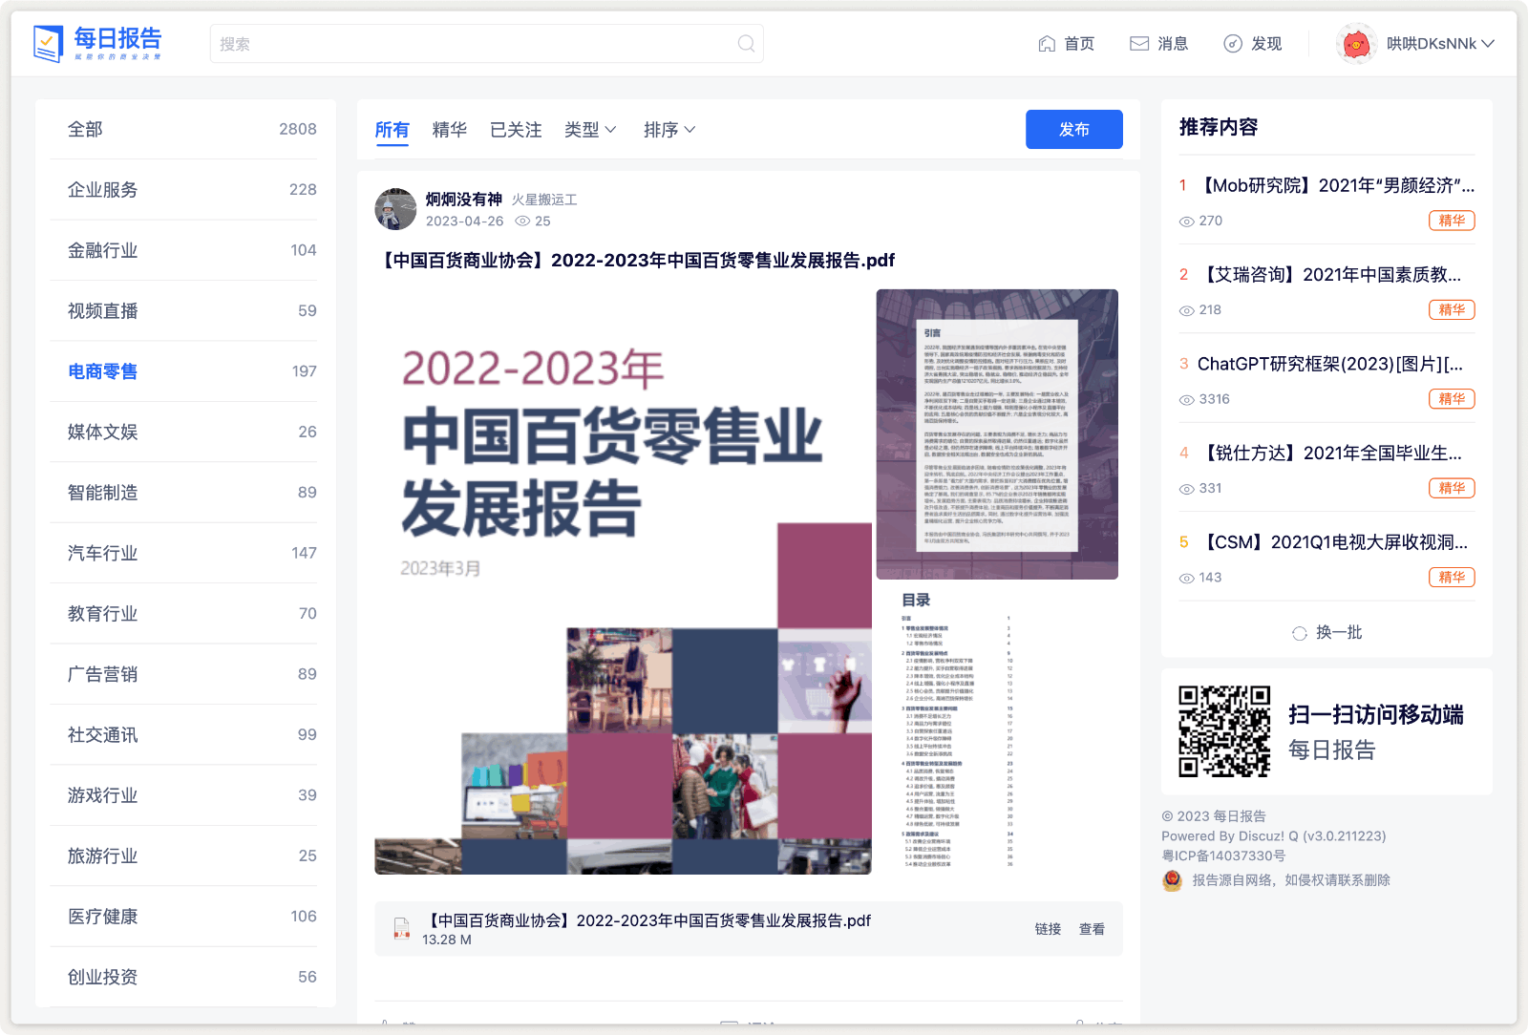1528x1035 pixels.
Task: Click the police badge icon in the footer
Action: [1172, 881]
